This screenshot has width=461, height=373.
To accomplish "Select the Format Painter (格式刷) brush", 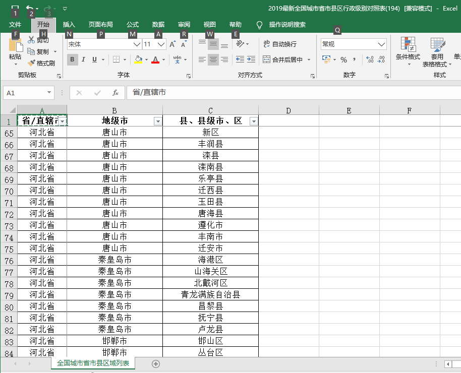I will (x=31, y=63).
